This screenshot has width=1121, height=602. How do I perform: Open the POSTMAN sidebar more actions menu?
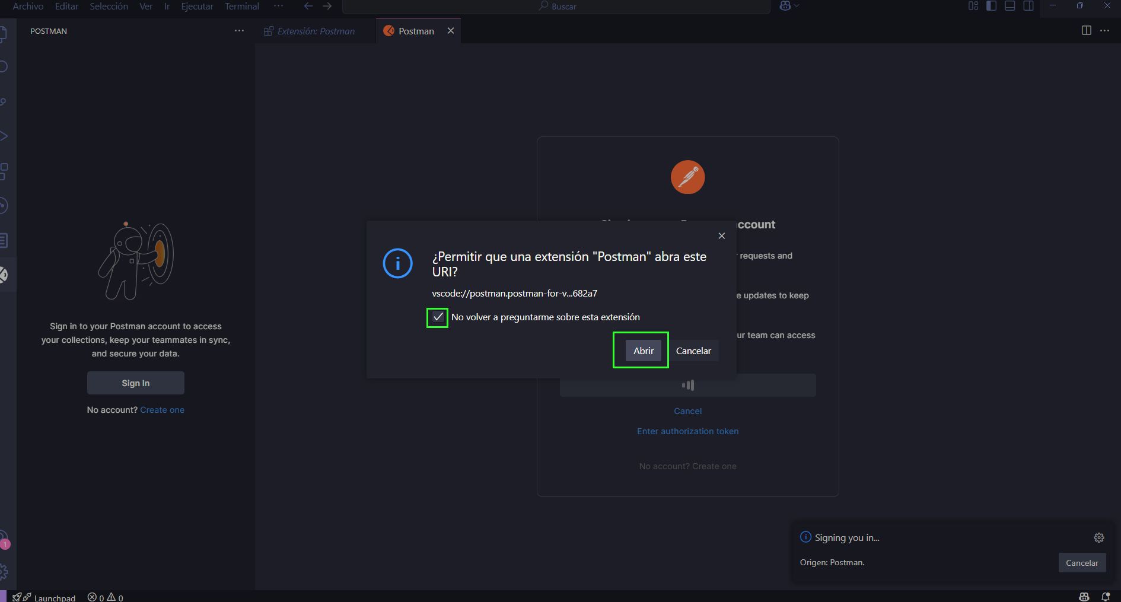(239, 30)
